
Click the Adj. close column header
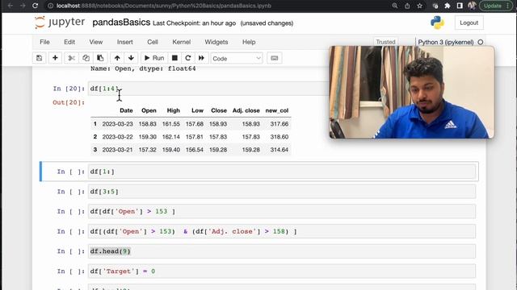[x=246, y=110]
